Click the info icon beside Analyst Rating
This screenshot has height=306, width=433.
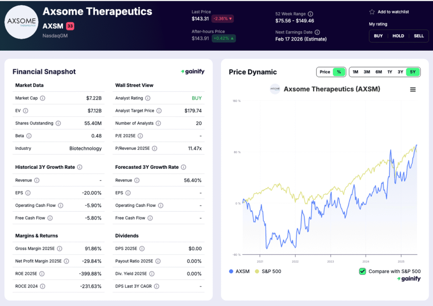(x=149, y=98)
